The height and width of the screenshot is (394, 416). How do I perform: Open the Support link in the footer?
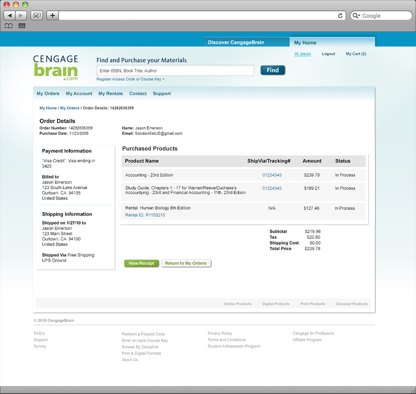tap(41, 340)
